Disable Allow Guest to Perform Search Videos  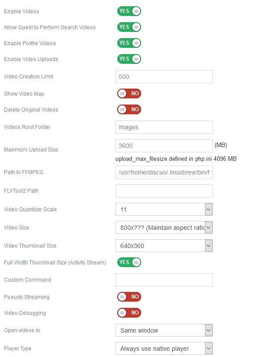coord(129,27)
